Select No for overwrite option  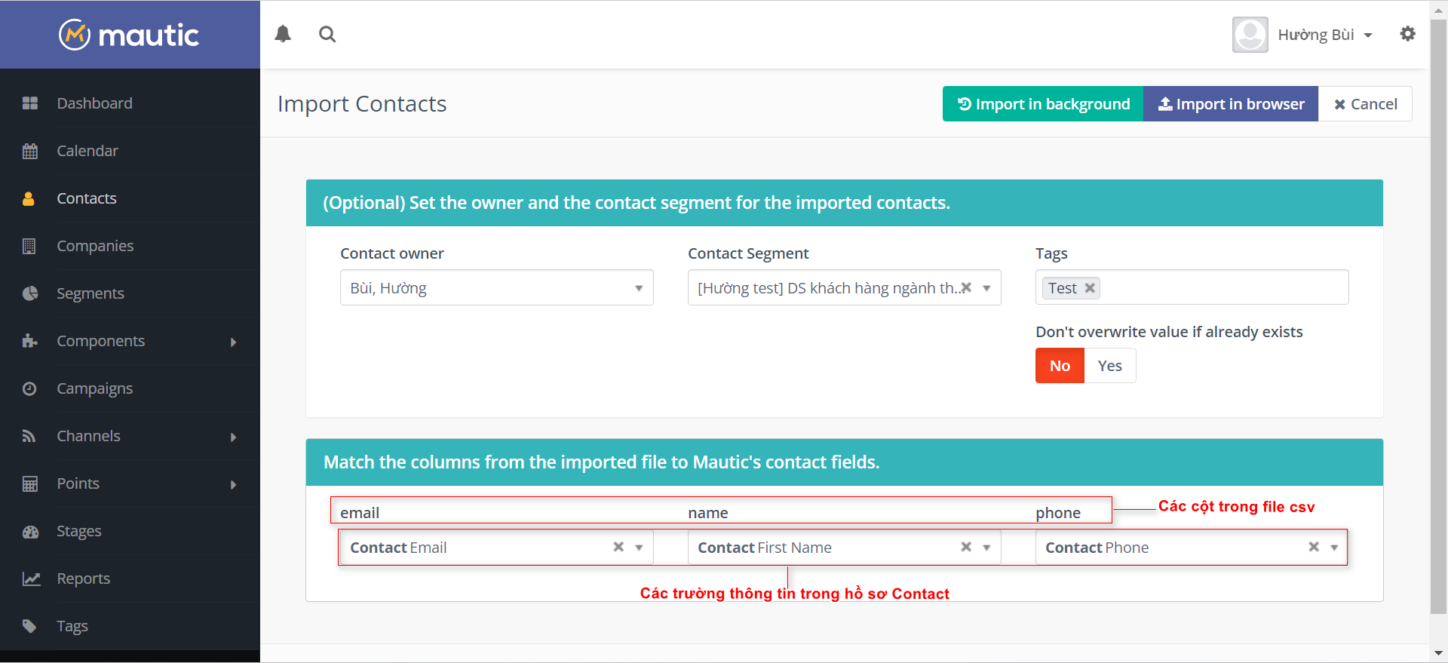[1060, 366]
